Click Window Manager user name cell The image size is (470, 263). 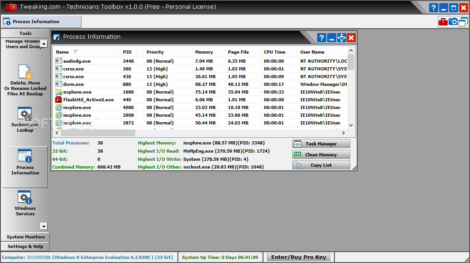pyautogui.click(x=323, y=84)
